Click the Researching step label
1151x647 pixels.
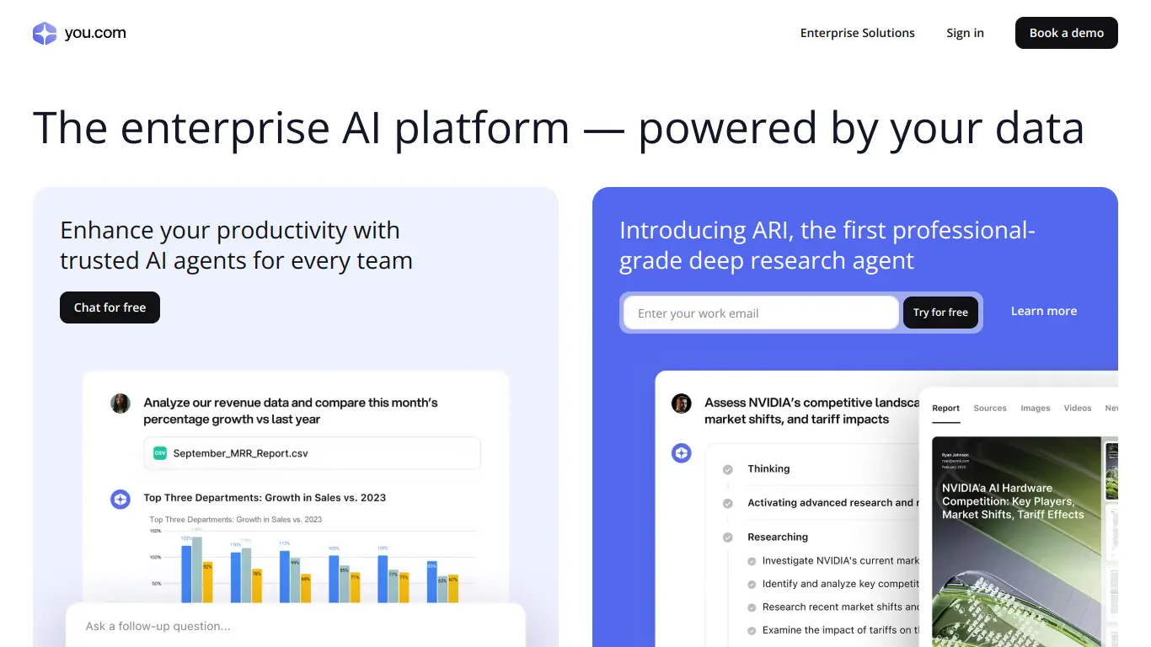[x=778, y=537]
